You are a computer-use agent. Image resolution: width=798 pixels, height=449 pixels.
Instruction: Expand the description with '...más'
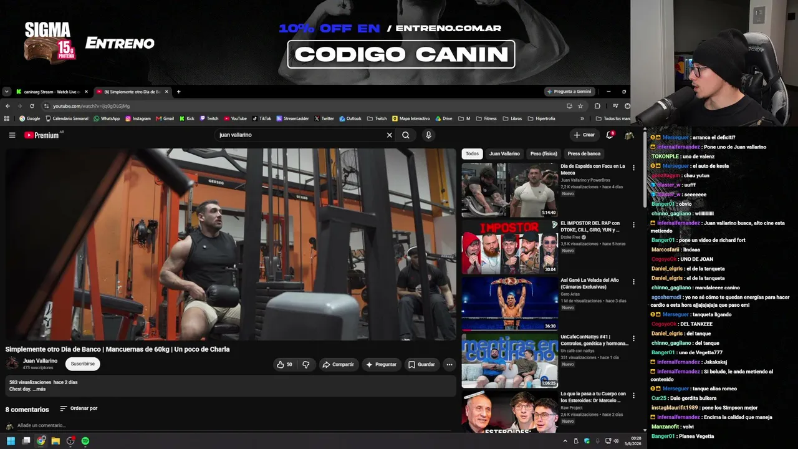[39, 389]
